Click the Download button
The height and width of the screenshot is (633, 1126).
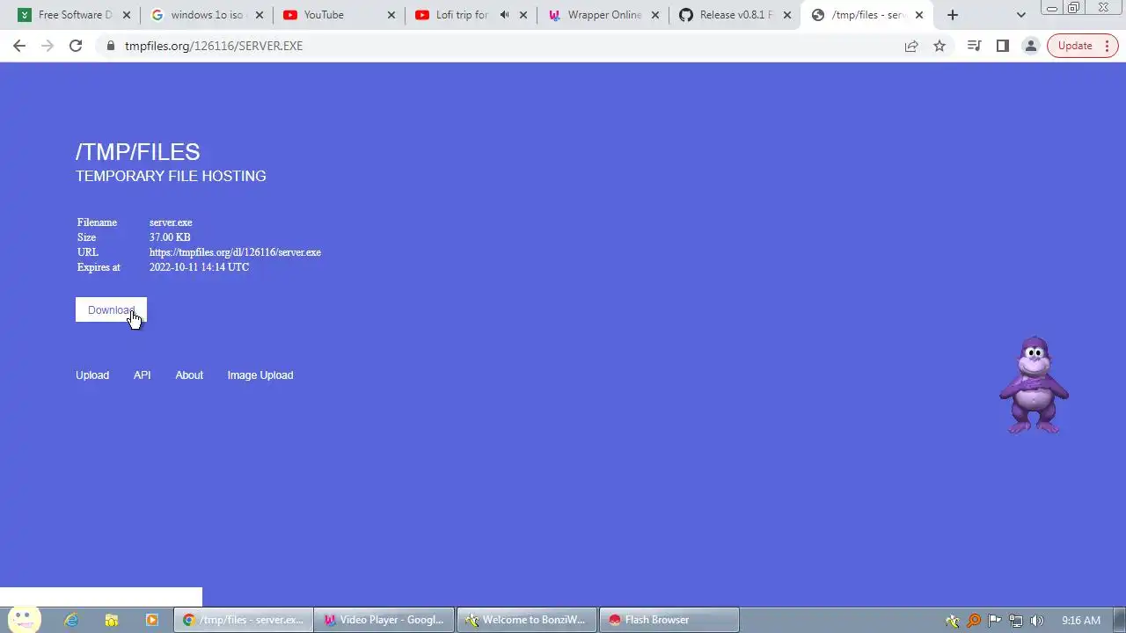[x=111, y=309]
